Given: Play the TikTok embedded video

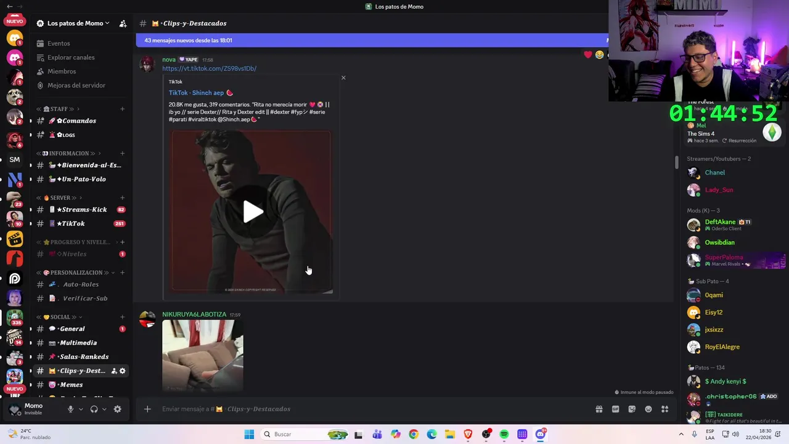Looking at the screenshot, I should tap(252, 212).
